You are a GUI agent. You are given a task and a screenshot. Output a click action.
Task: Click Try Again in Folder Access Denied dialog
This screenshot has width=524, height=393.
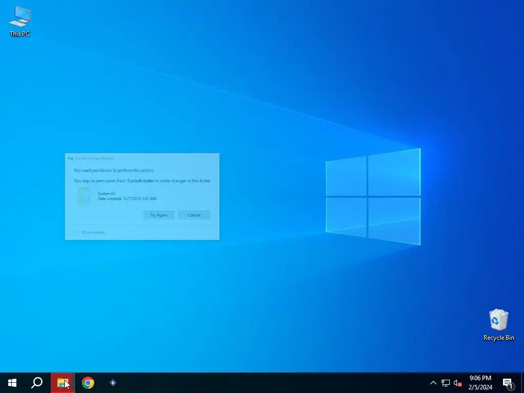click(x=159, y=215)
